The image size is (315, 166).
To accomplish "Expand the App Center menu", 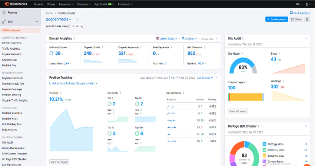I will coord(104,4).
